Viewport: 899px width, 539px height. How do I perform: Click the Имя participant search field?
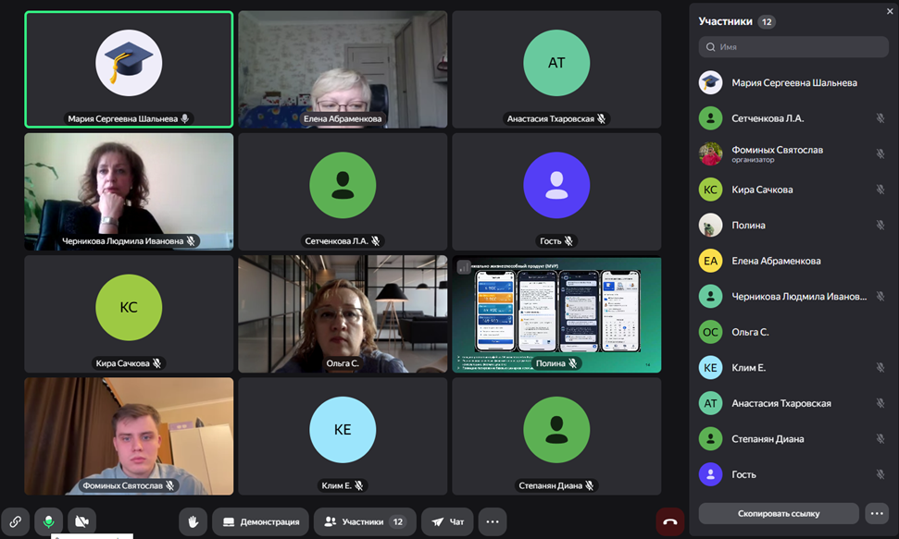pos(793,46)
